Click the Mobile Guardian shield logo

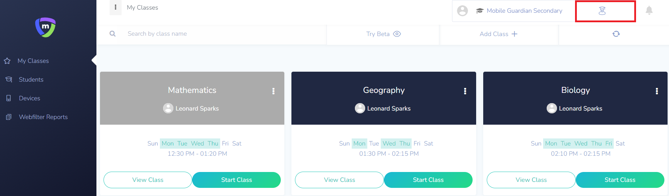(45, 27)
